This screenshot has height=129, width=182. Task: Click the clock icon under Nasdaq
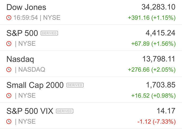(x=9, y=70)
